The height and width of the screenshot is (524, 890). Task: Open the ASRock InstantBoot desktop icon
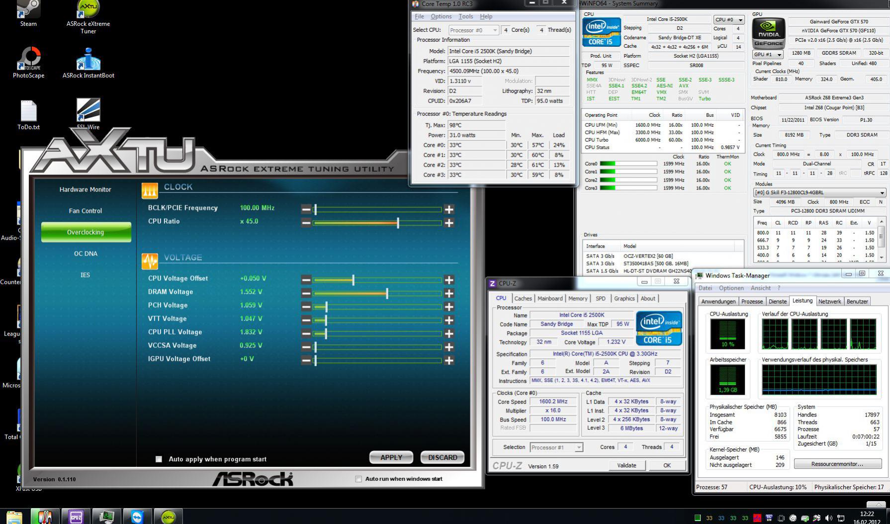(88, 63)
